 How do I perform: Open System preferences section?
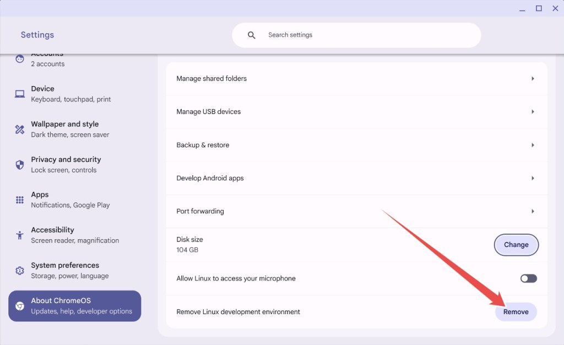pos(75,271)
